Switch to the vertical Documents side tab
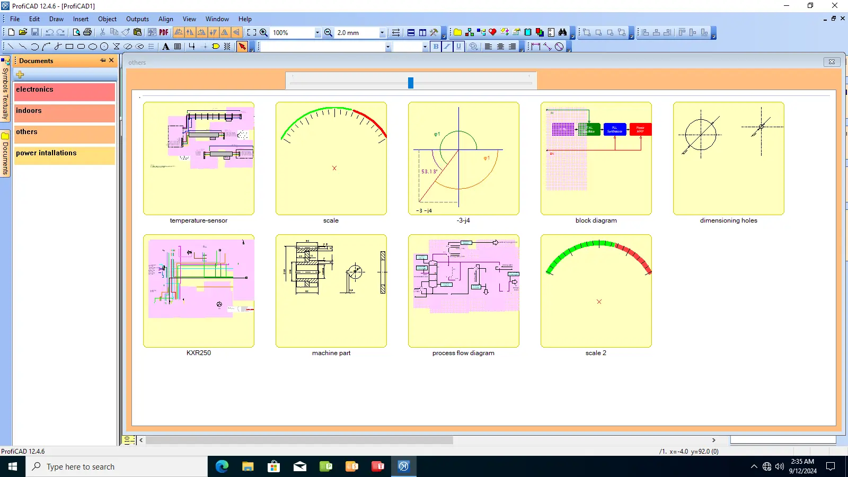 click(5, 154)
